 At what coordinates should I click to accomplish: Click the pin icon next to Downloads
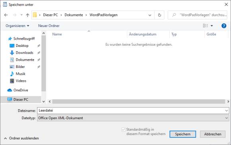coord(39,53)
